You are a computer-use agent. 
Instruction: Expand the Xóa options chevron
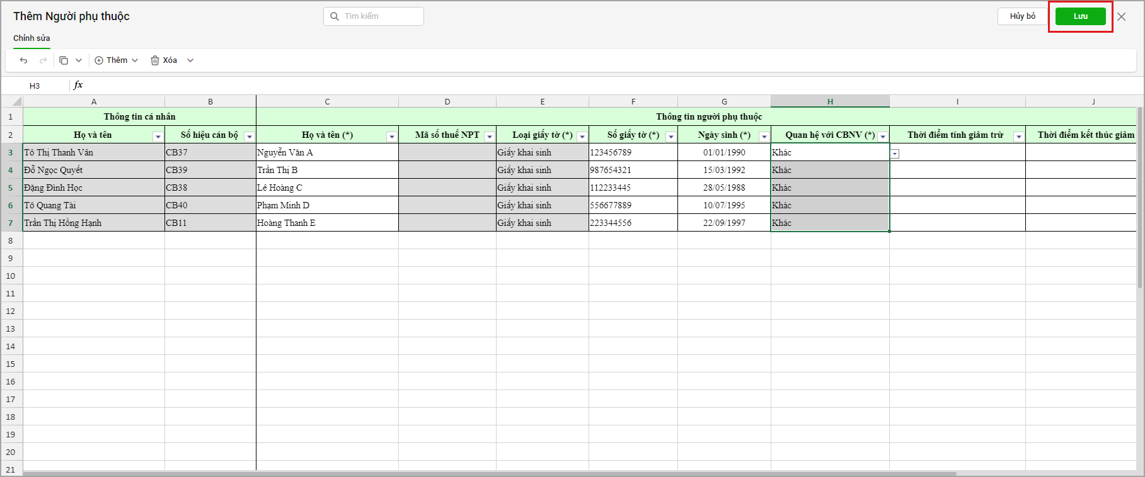coord(190,60)
